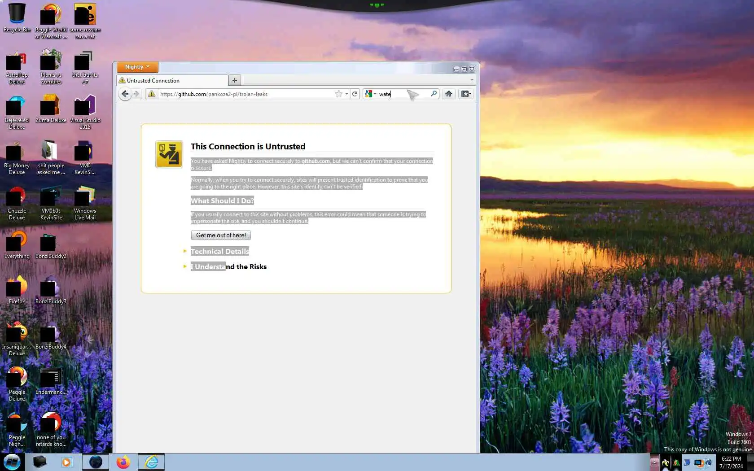Screen dimensions: 754x471
Task: Select 'that but its c#' desktop icon
Action: [85, 68]
